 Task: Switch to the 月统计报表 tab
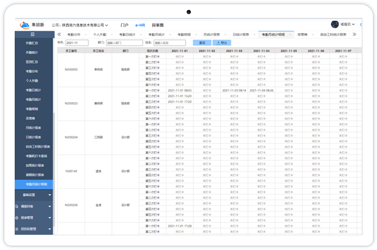pos(212,35)
